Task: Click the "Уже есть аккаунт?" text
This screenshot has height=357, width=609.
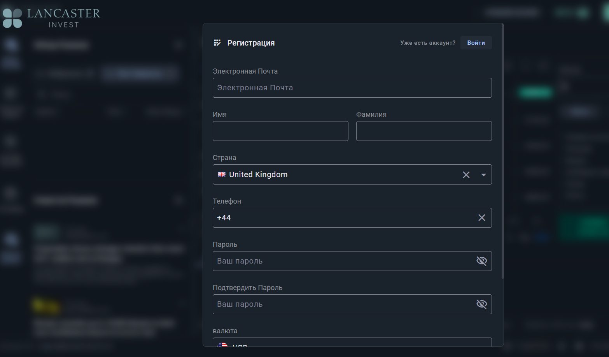Action: pos(427,43)
